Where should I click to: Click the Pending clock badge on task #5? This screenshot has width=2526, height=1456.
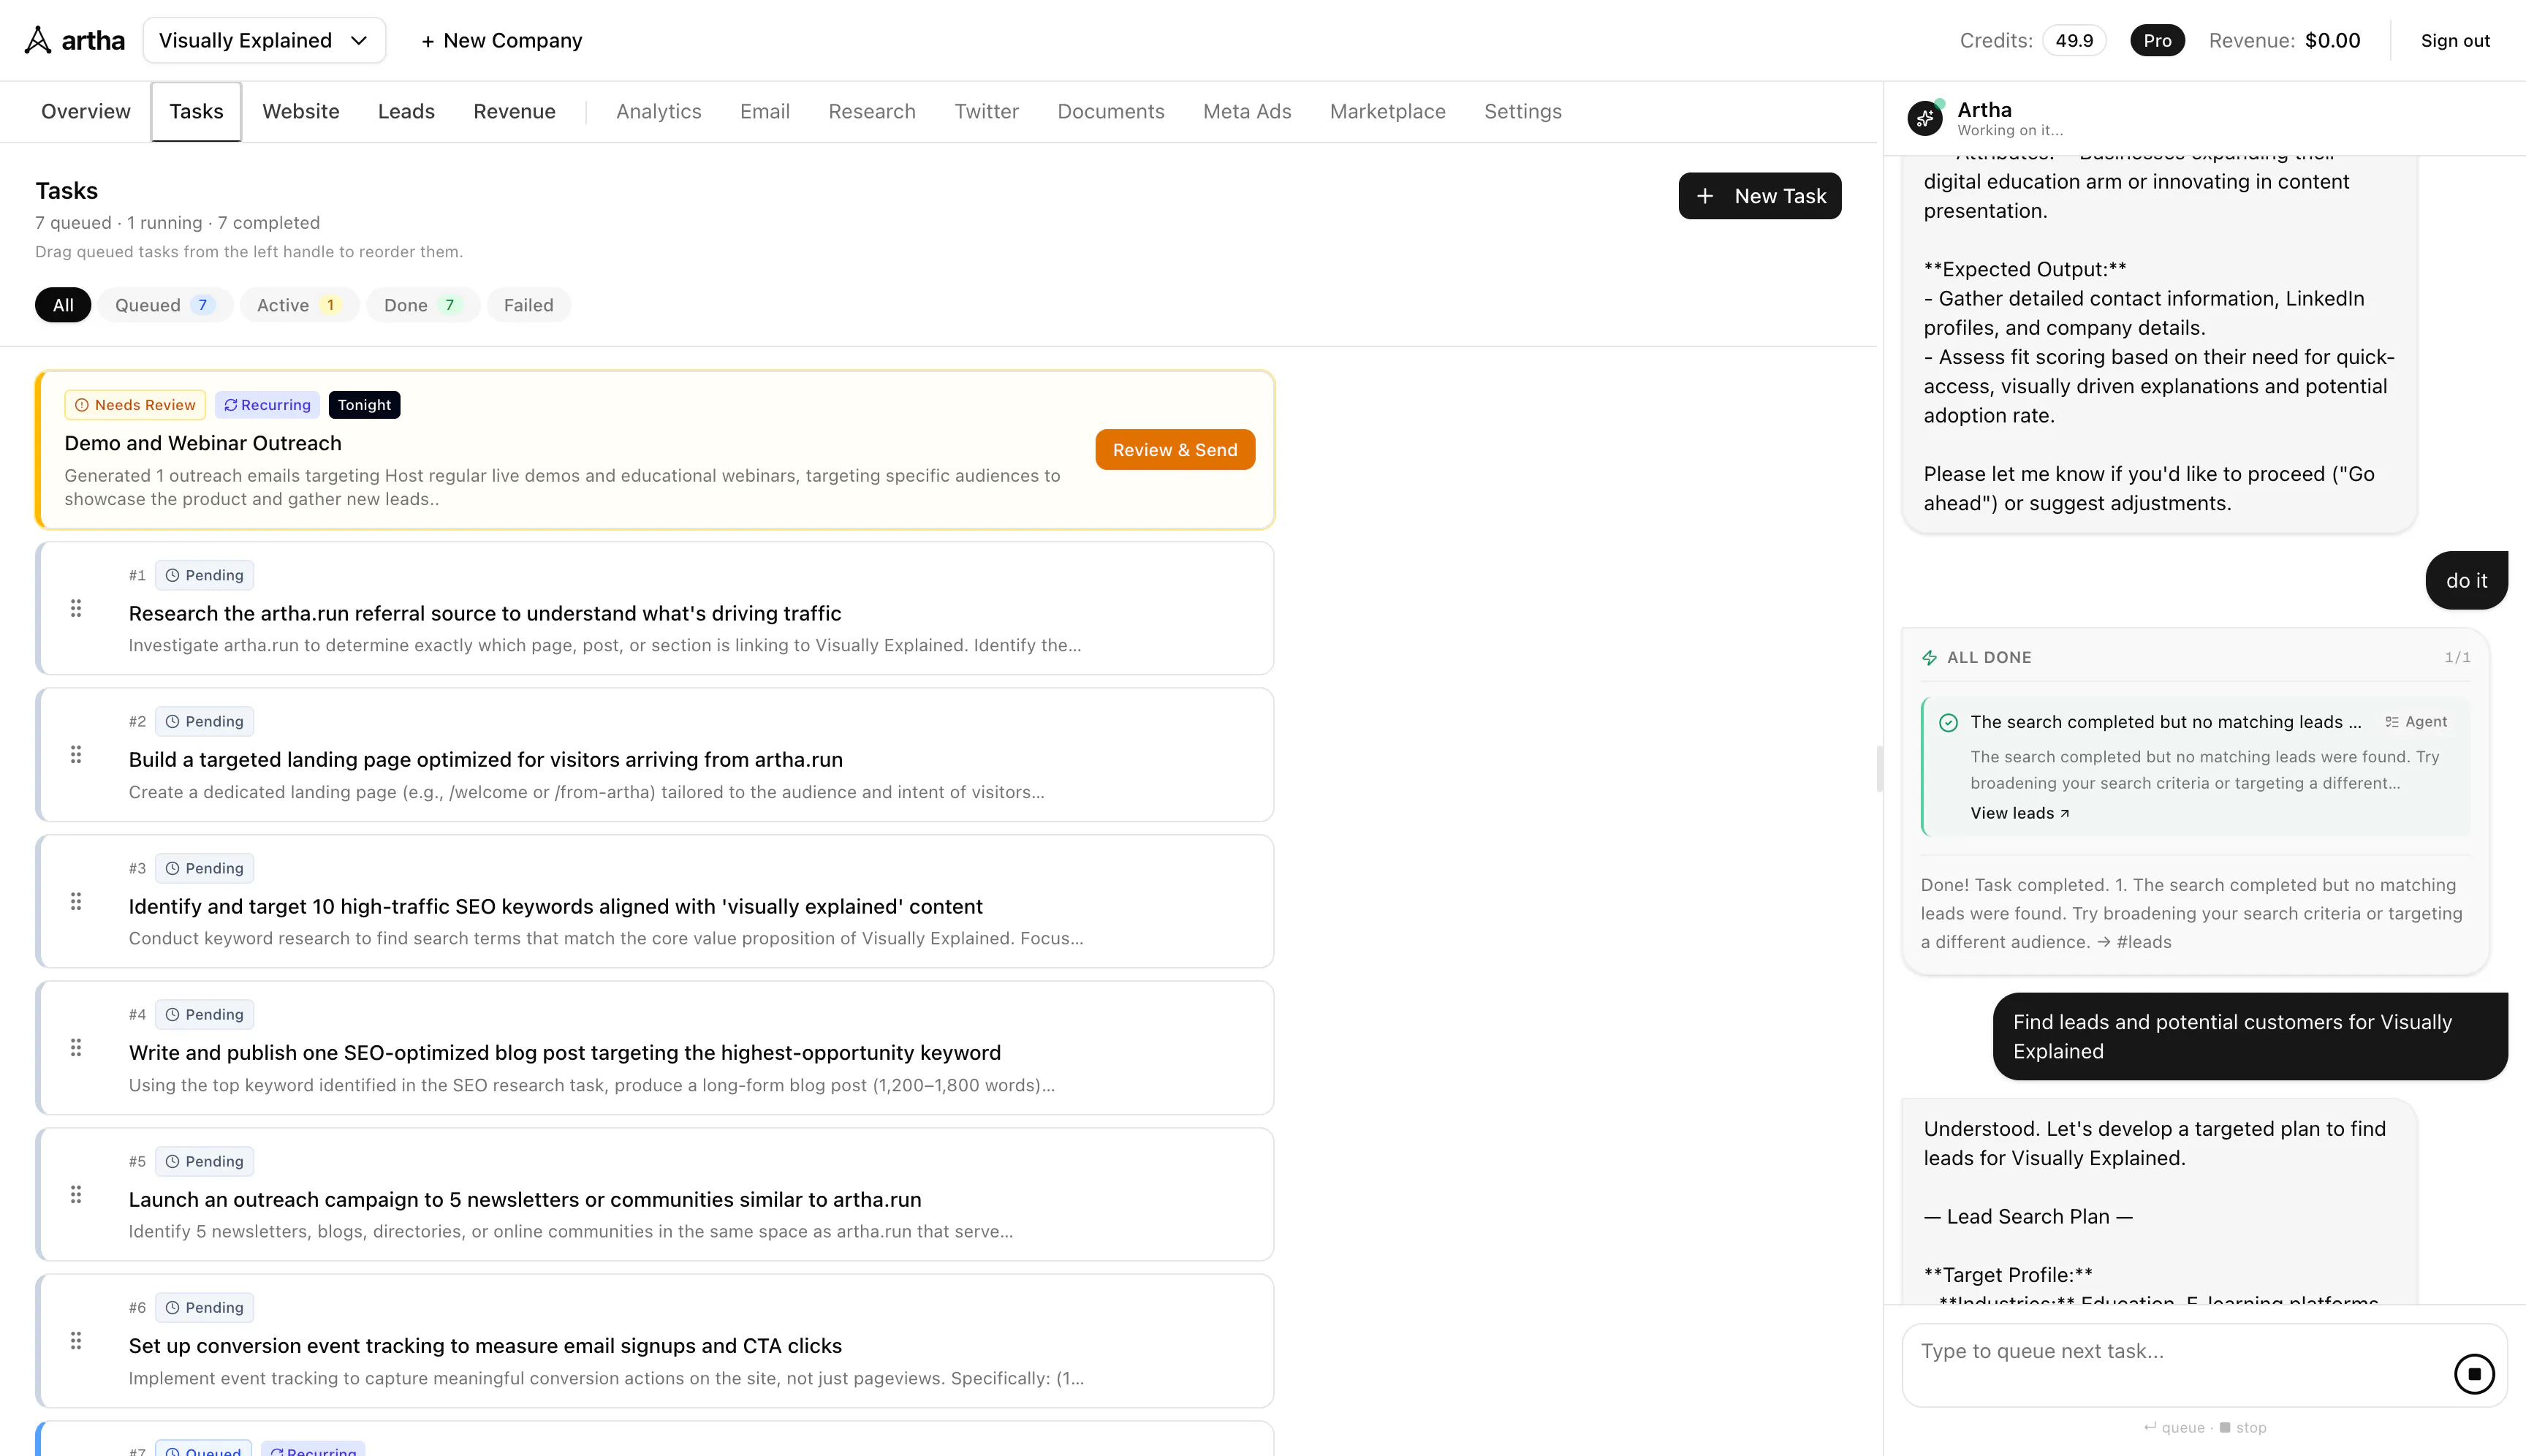coord(204,1161)
